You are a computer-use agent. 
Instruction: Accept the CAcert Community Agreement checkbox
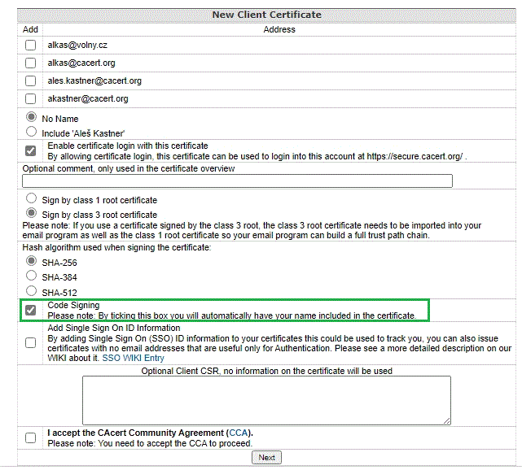pos(31,437)
